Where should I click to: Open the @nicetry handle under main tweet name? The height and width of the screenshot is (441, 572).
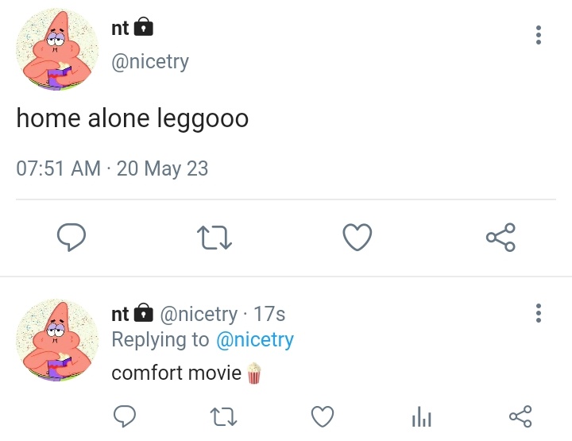(150, 61)
